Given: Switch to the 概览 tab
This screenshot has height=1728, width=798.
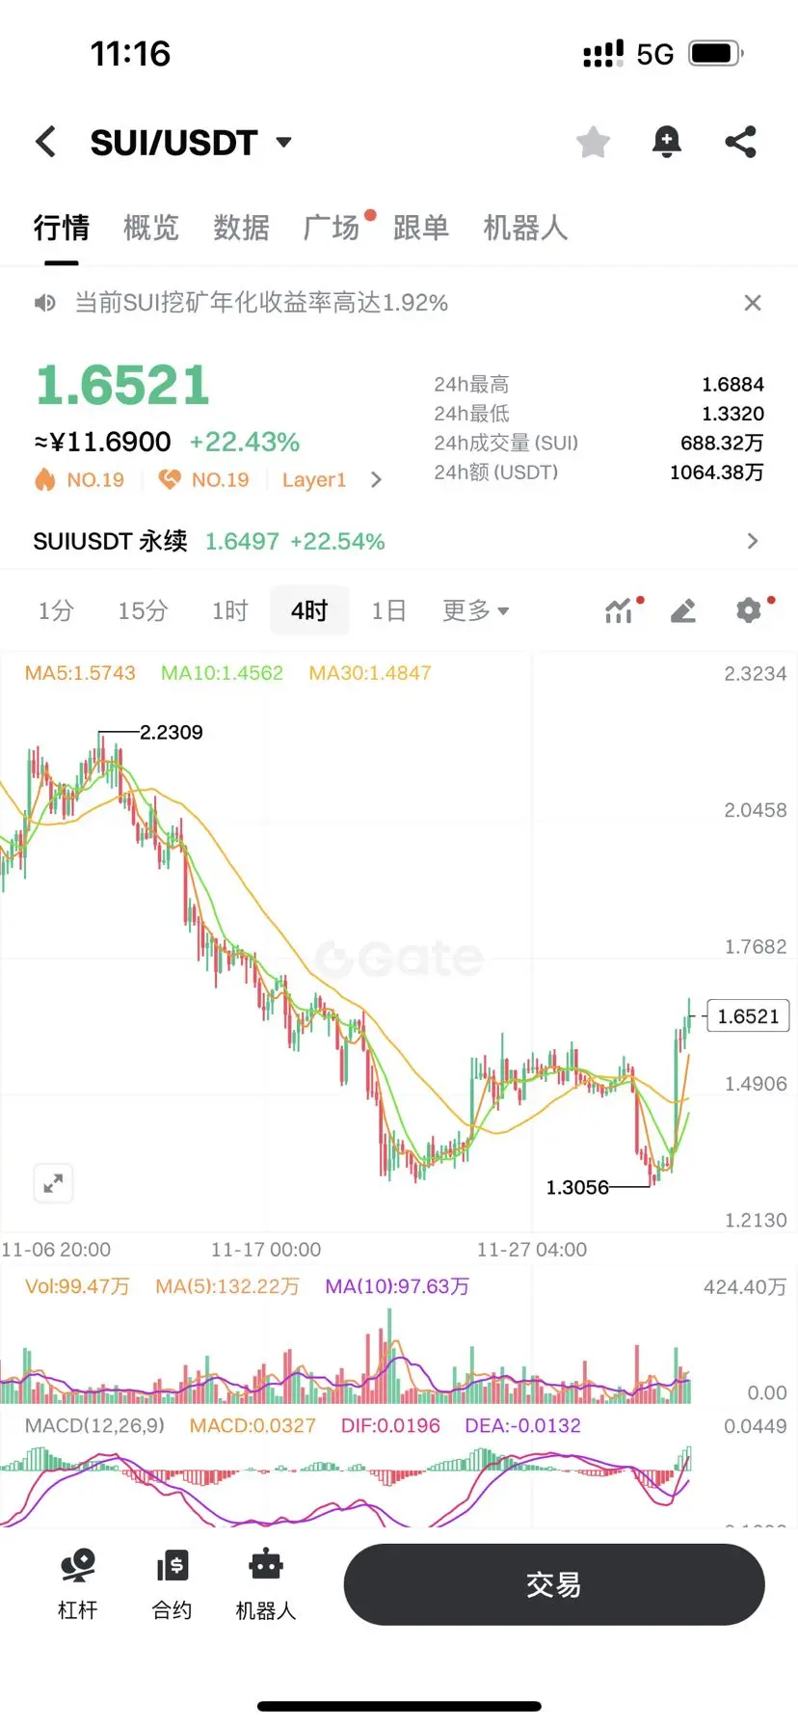Looking at the screenshot, I should click(x=151, y=228).
